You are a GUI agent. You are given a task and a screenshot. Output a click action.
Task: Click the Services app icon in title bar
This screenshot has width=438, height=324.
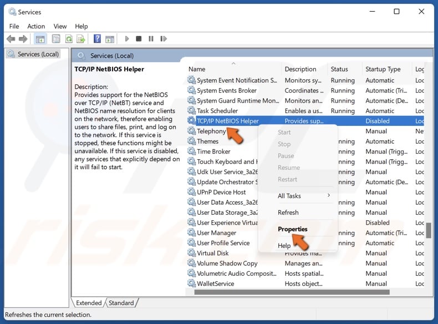pos(12,12)
